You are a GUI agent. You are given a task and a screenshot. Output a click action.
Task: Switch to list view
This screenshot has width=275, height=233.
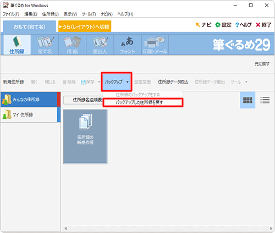coord(265,100)
